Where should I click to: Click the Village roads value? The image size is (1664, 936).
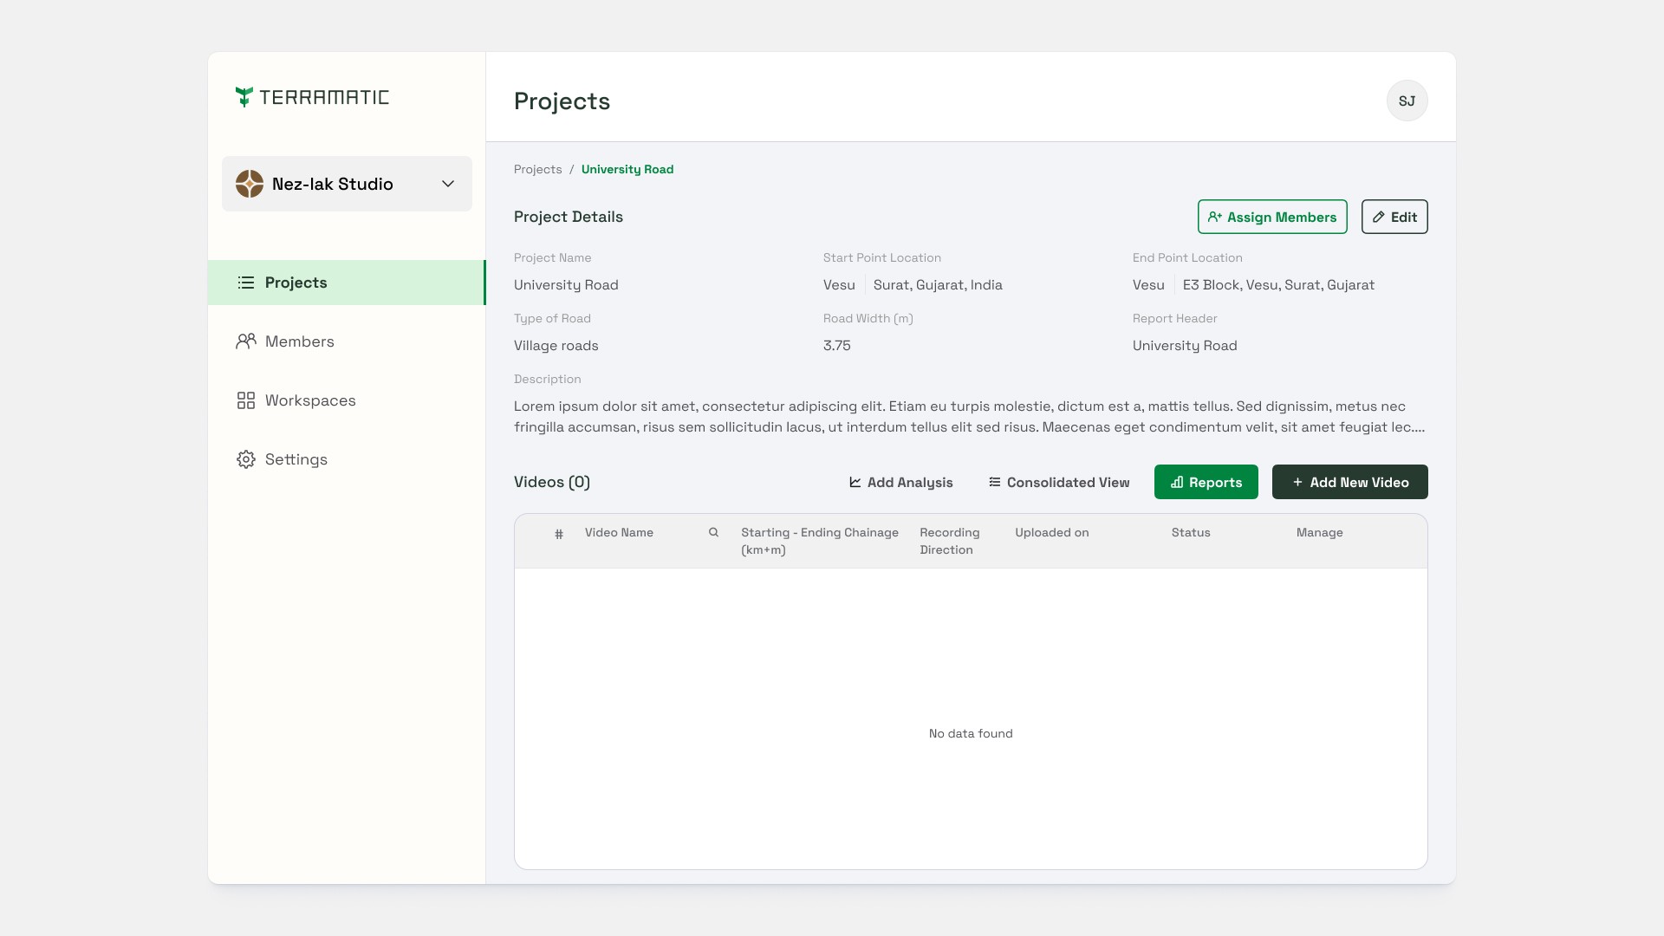coord(556,346)
